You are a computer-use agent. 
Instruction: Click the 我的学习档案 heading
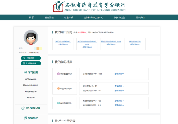tap(64, 62)
